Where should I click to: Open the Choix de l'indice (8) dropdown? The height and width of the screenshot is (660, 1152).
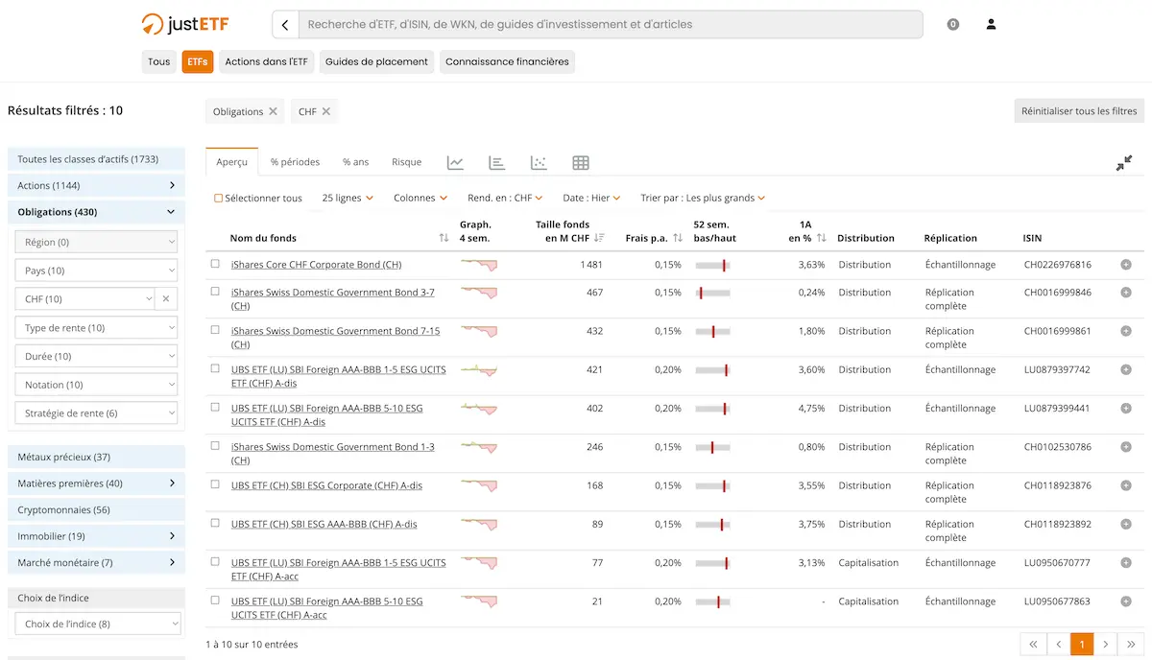97,625
